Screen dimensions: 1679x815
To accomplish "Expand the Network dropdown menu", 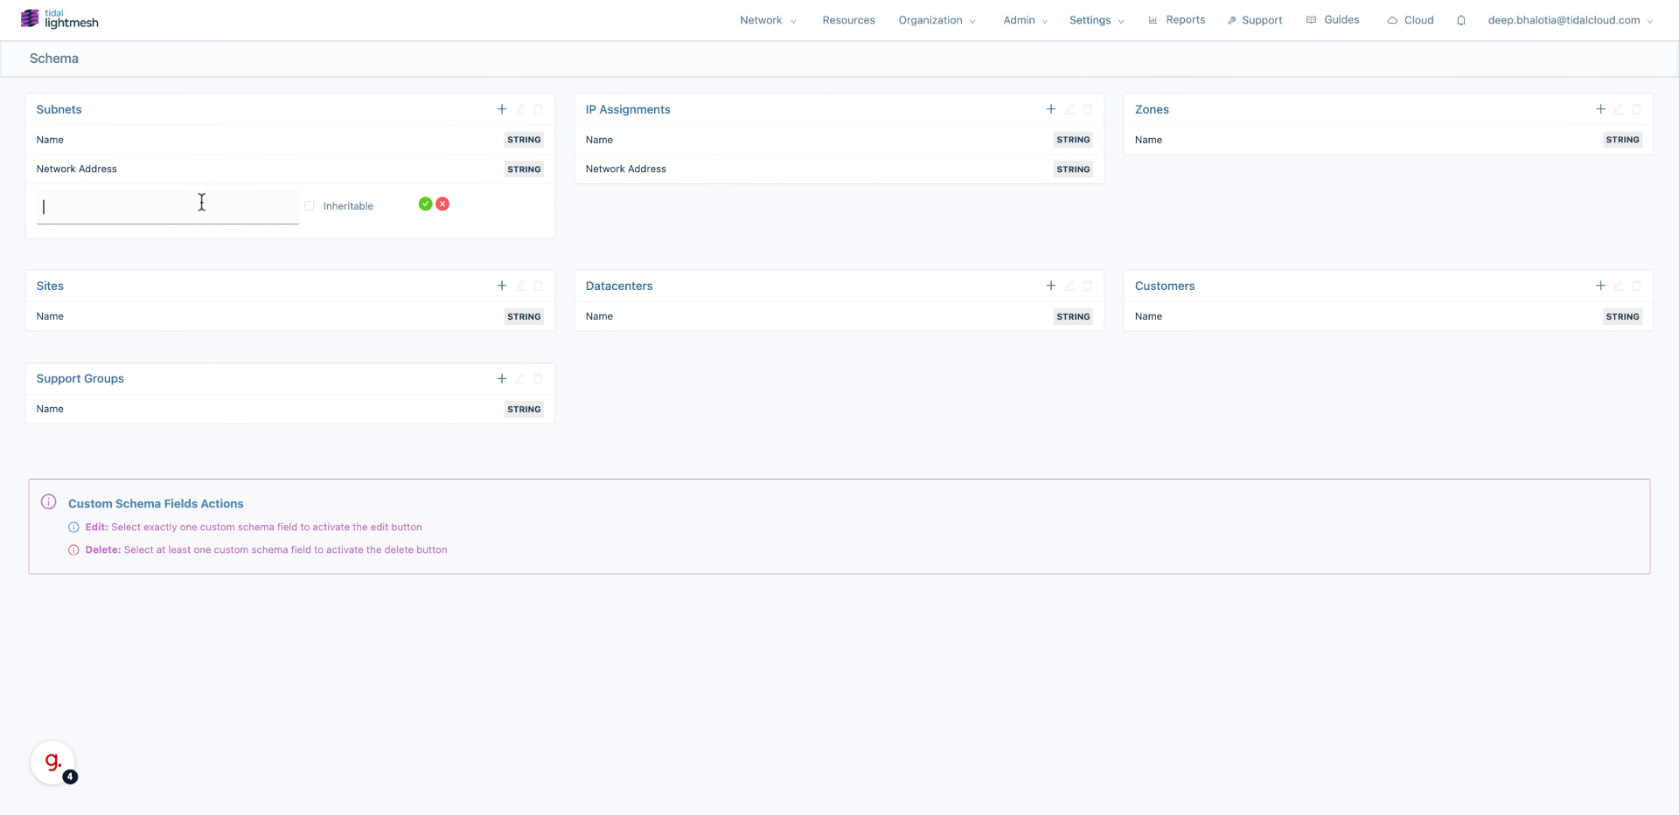I will click(767, 20).
